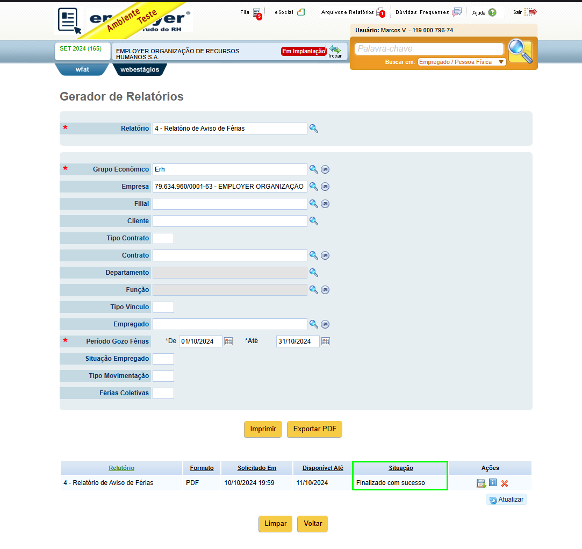The height and width of the screenshot is (549, 582).
Task: Show report info with blue info icon
Action: (493, 482)
